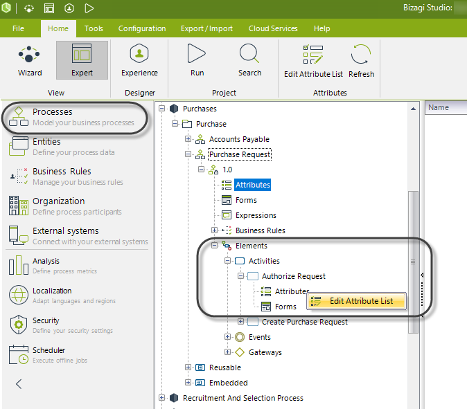Select the highlighted Attributes node under 1.0
467x409 pixels.
point(253,185)
